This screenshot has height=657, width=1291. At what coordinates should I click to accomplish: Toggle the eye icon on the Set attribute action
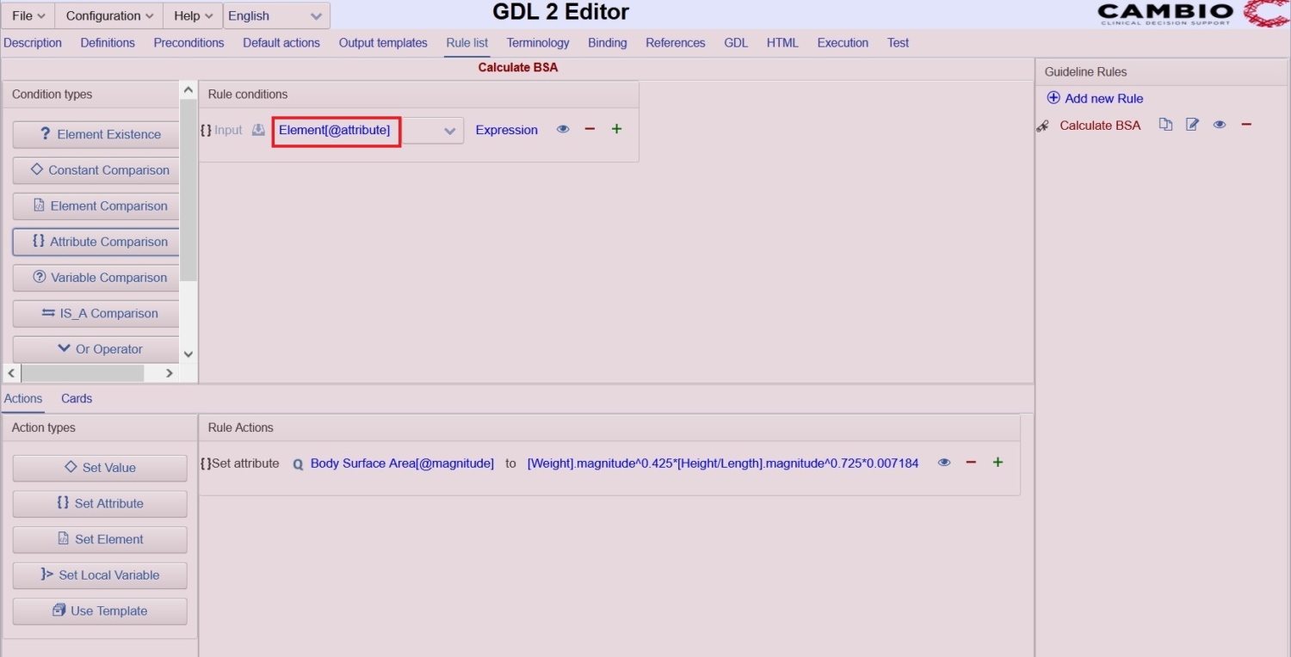click(x=943, y=463)
